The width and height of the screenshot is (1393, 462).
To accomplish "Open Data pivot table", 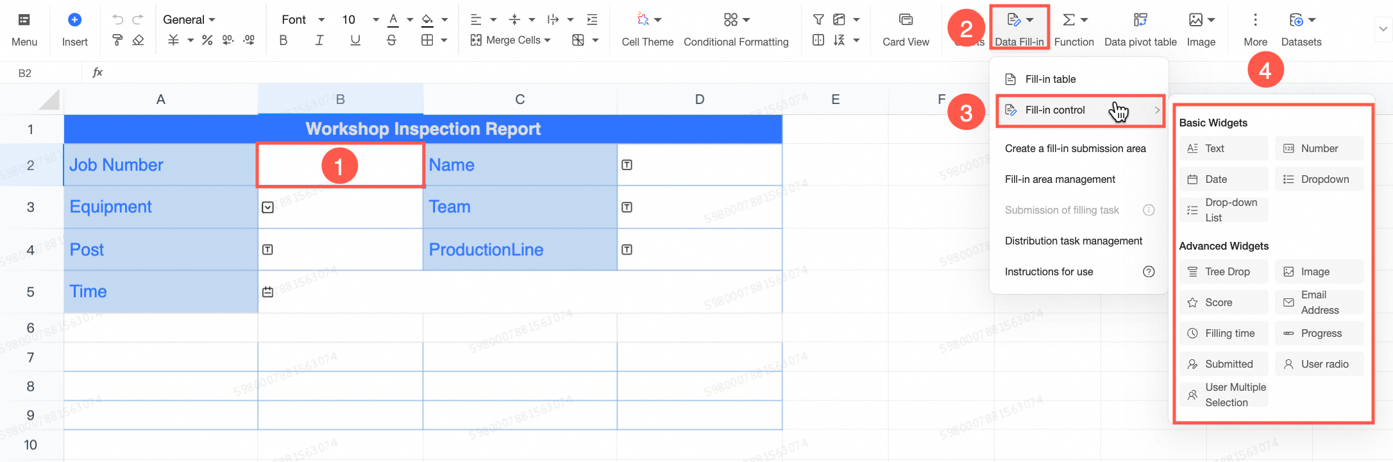I will (x=1140, y=30).
